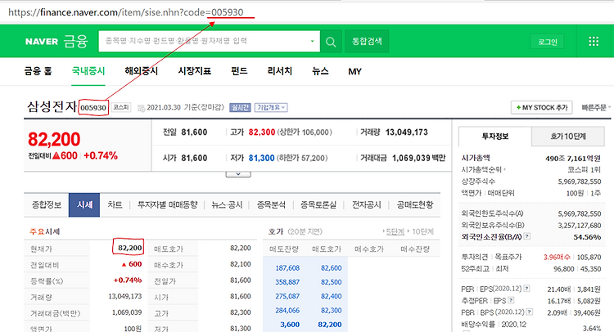Click the 시가총액순위 arrow link
This screenshot has height=332, width=614.
click(484, 169)
